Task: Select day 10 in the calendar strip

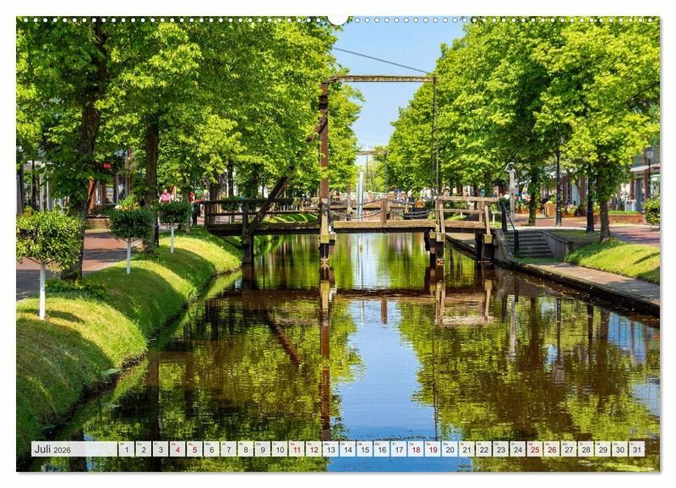Action: click(280, 449)
